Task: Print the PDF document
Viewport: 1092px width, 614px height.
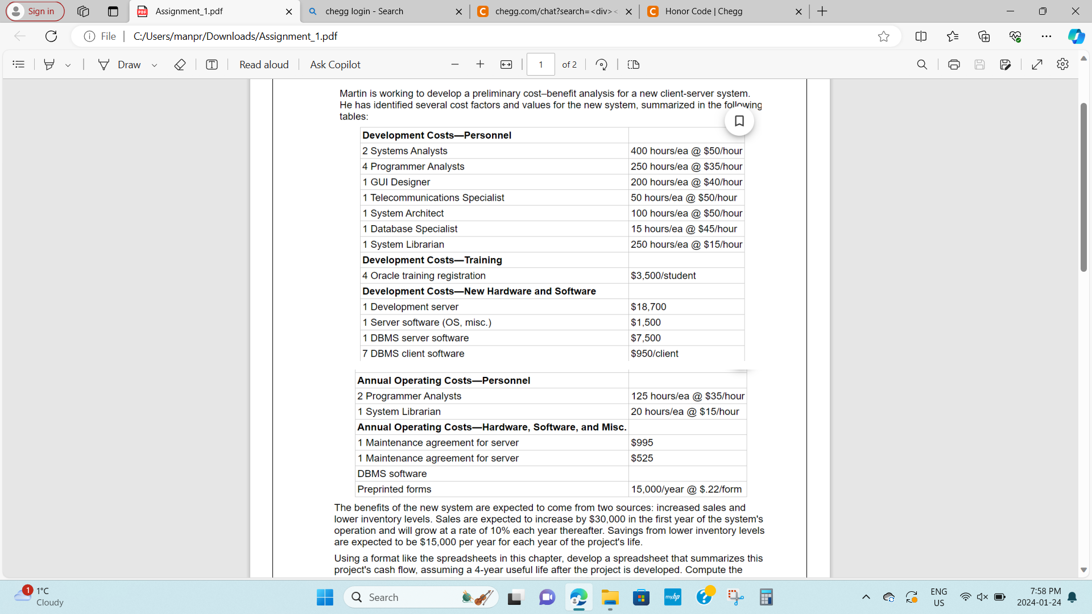Action: 953,64
